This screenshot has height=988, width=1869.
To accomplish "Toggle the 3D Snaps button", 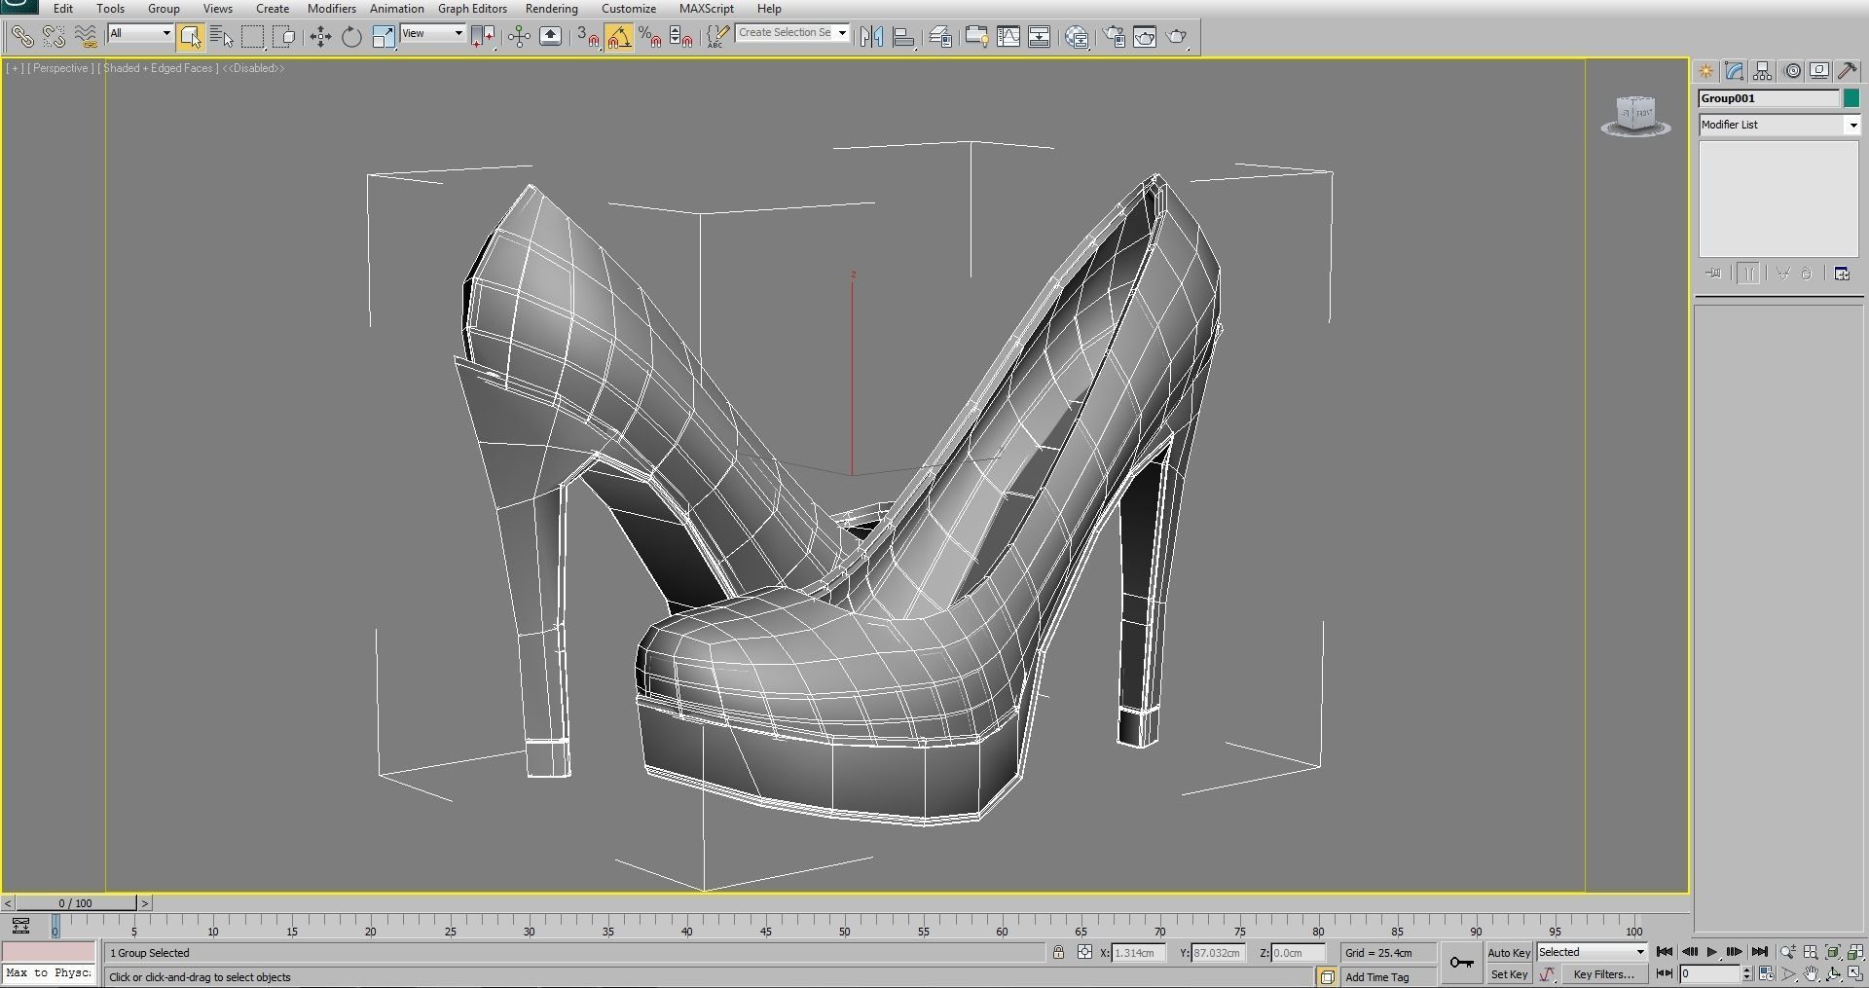I will point(587,37).
